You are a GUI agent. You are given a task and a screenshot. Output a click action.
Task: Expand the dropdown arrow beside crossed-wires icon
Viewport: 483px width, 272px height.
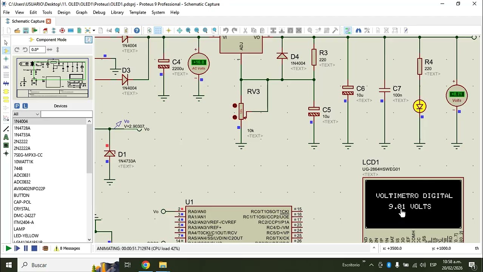pyautogui.click(x=94, y=31)
